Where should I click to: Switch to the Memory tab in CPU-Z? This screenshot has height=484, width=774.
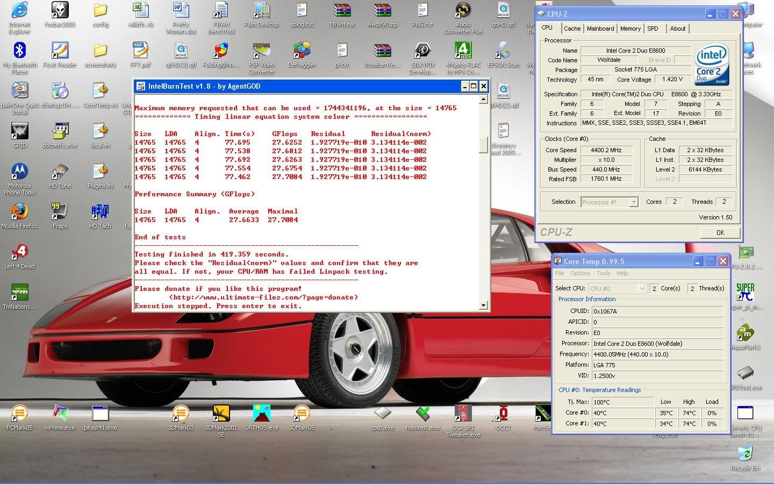(630, 29)
